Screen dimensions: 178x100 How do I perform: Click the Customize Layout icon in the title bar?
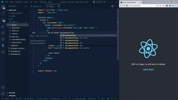[104, 2]
